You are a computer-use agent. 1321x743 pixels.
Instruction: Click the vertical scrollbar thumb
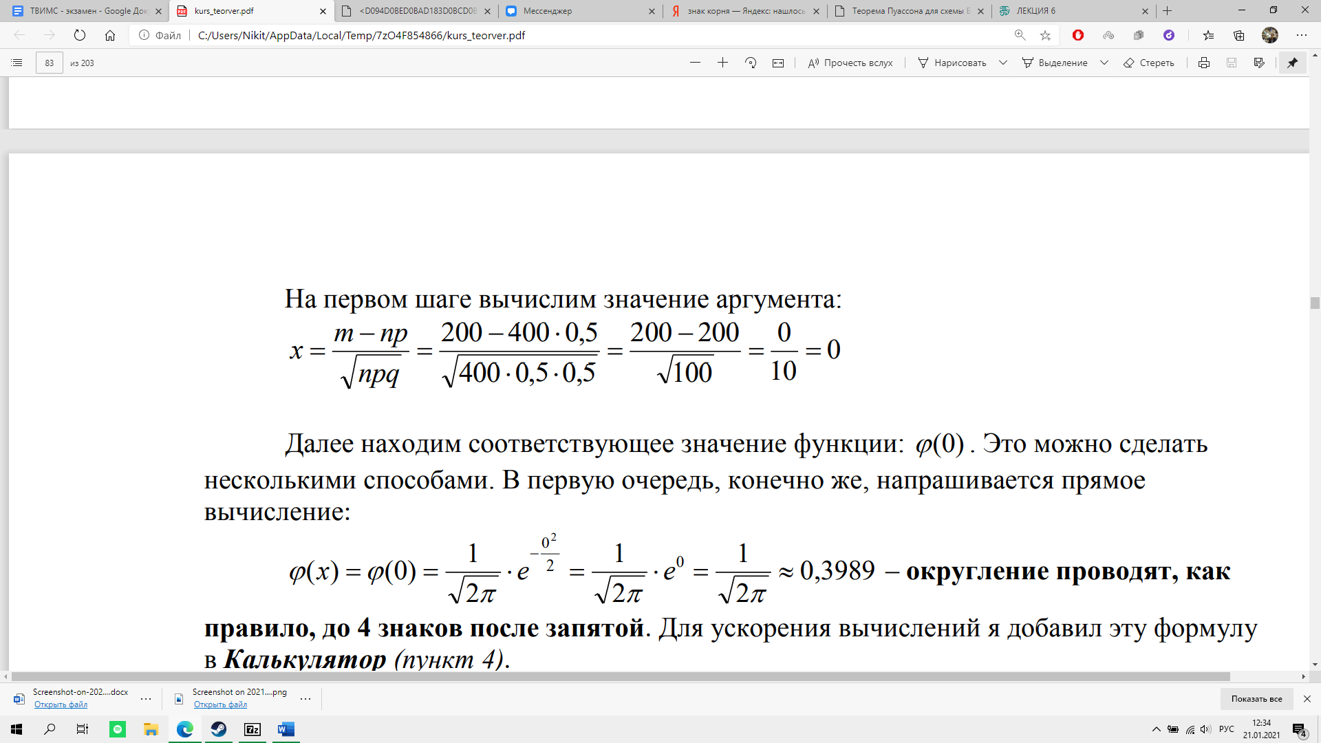tap(1315, 303)
